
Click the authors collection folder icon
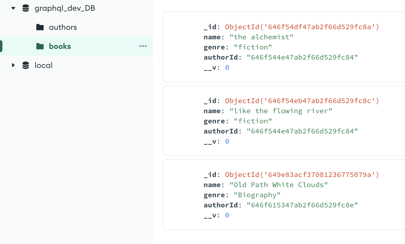(x=40, y=27)
